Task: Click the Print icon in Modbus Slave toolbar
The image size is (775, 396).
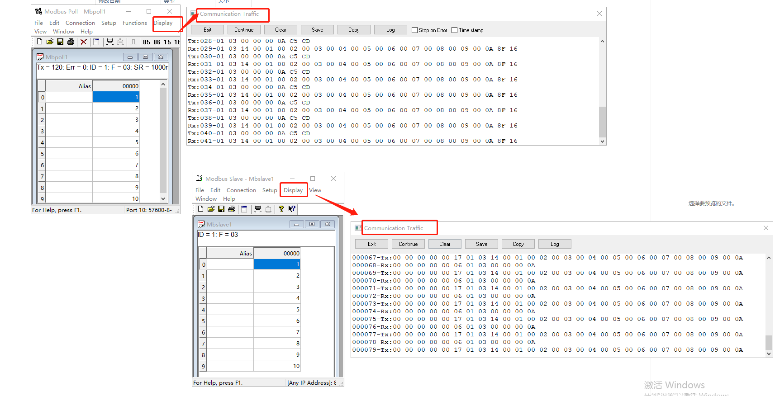Action: click(232, 209)
